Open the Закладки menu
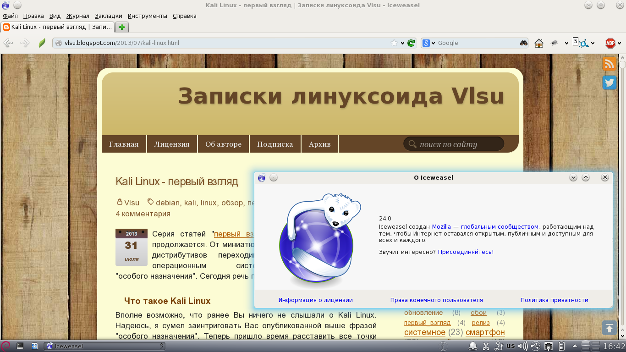626x352 pixels. [109, 16]
